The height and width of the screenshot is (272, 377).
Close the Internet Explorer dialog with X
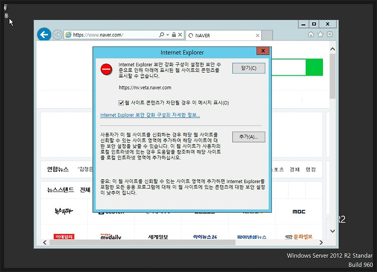tap(263, 51)
